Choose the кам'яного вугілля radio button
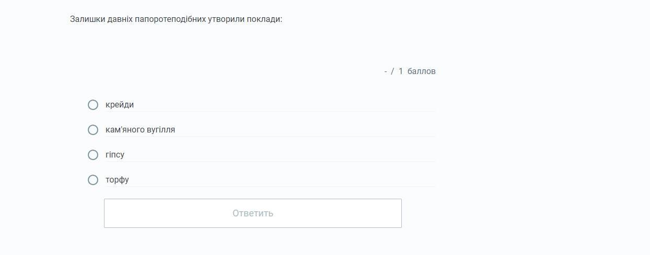 [93, 130]
